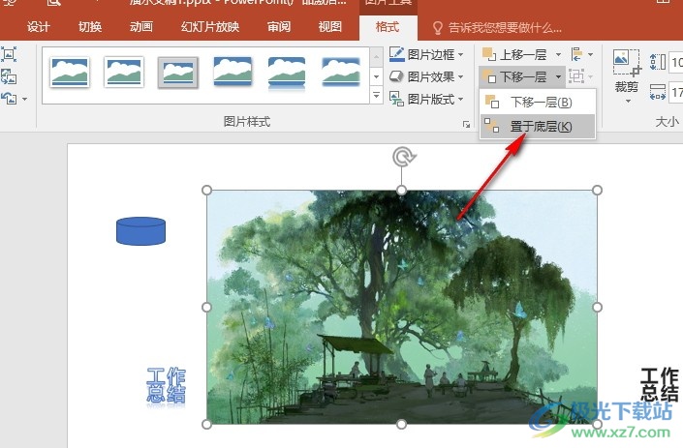The height and width of the screenshot is (448, 683).
Task: Open the 图片样式 dialog launcher
Action: pyautogui.click(x=467, y=125)
